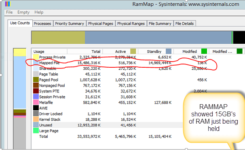
Task: Click the Active olive color swatch in header
Action: (133, 51)
